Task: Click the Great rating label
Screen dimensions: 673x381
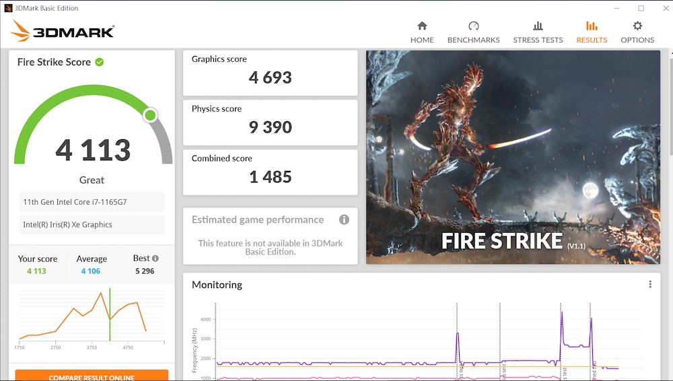Action: point(92,180)
